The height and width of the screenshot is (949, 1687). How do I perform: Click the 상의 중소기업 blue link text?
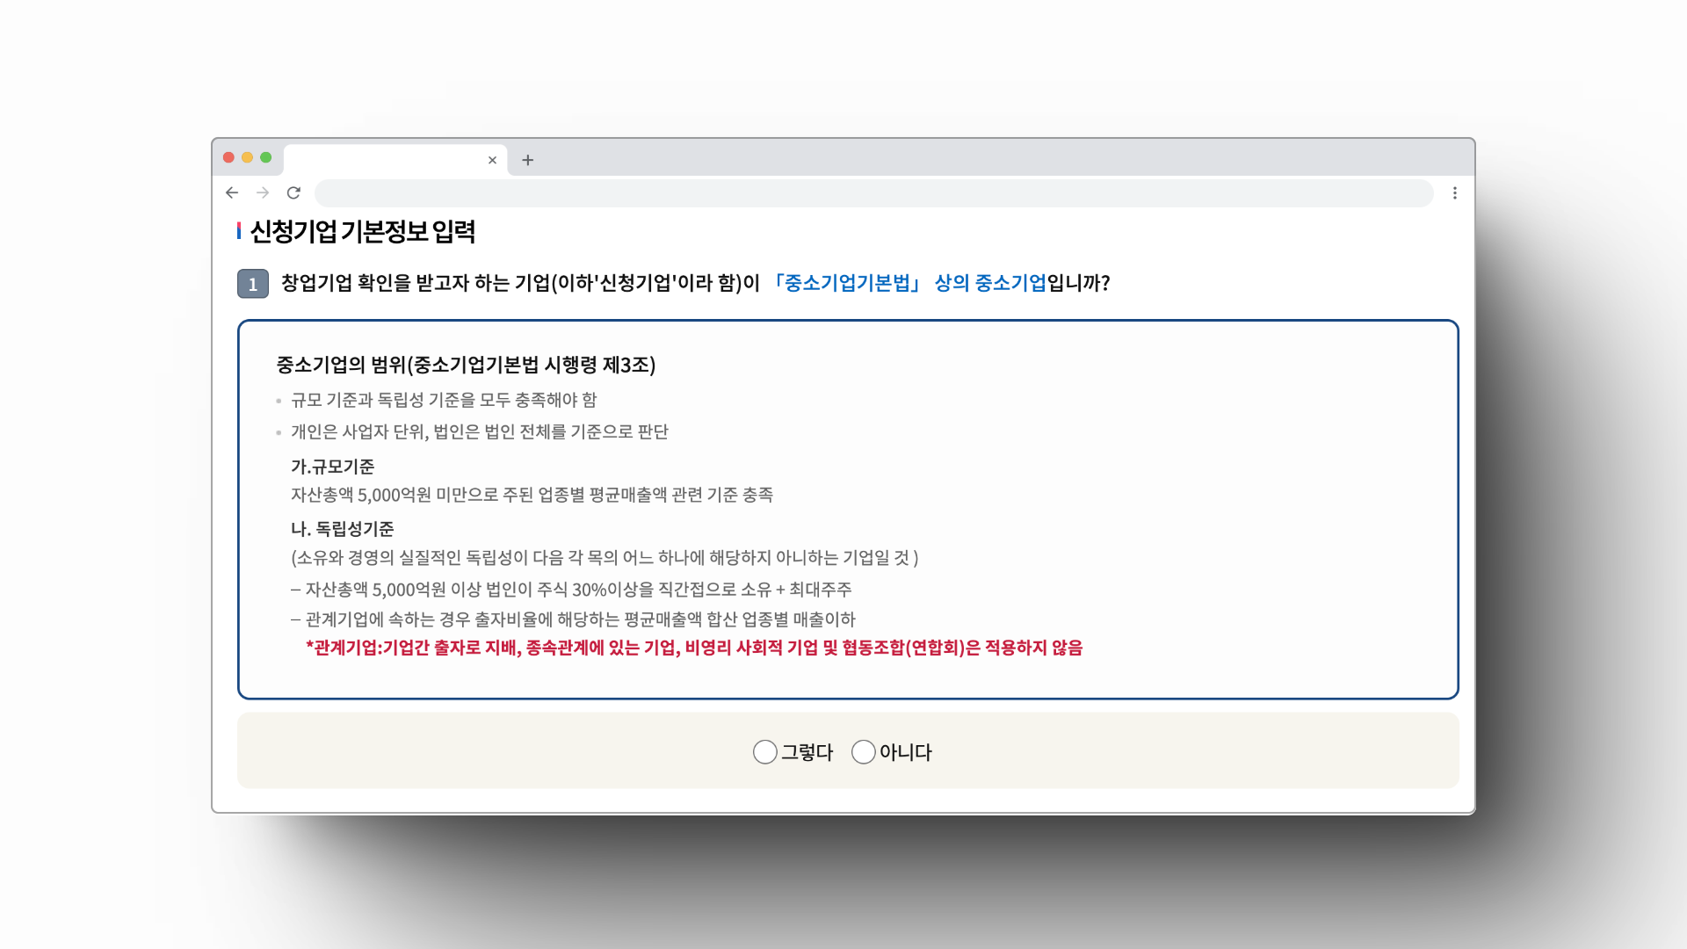coord(989,283)
